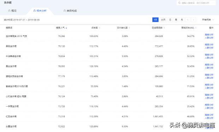Open 人群分析 link in the 79,130 row
219x132 pixels.
point(209,48)
